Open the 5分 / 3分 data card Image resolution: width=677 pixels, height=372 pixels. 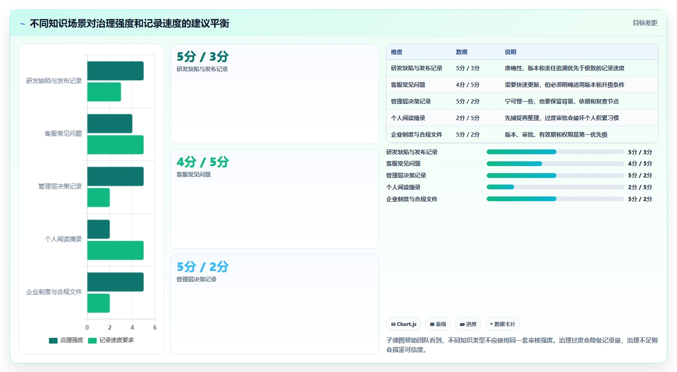click(x=274, y=94)
